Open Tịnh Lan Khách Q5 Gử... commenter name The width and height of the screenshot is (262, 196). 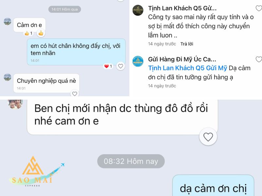(x=182, y=8)
